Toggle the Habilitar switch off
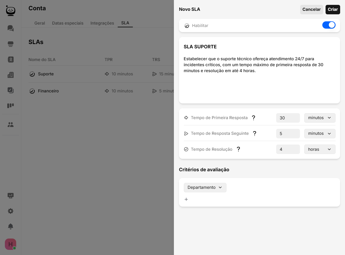The height and width of the screenshot is (255, 345). tap(329, 25)
